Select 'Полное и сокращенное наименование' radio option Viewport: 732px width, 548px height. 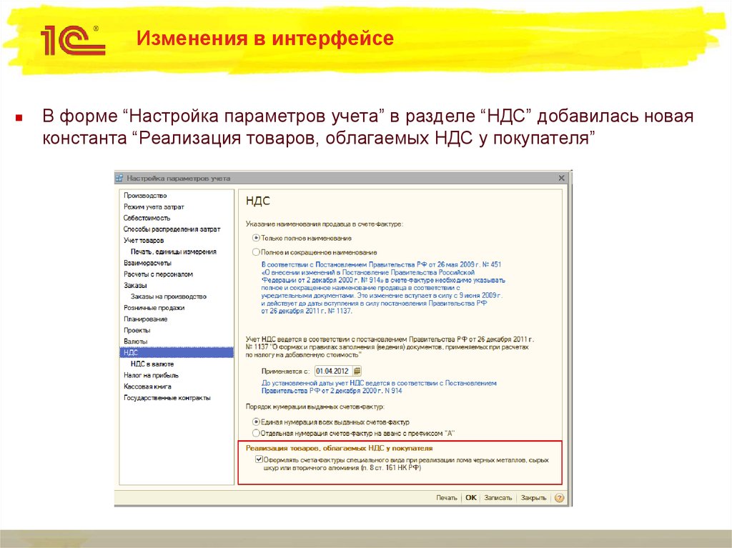256,252
